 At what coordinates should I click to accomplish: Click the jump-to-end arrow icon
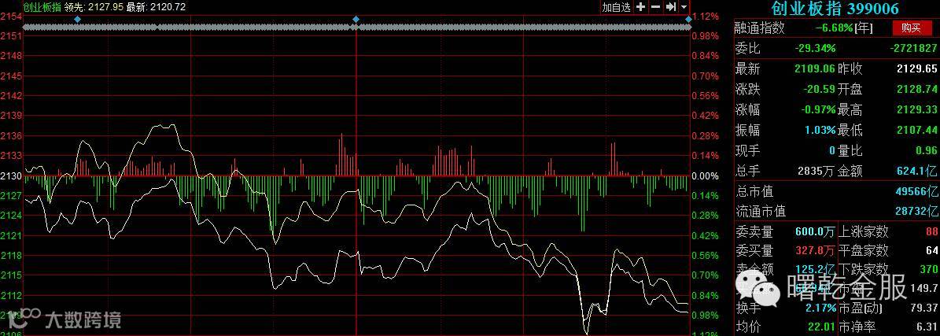[x=670, y=7]
